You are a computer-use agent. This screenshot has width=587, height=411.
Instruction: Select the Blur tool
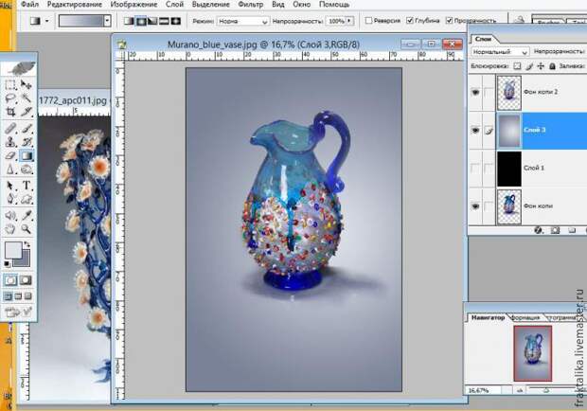click(x=10, y=170)
